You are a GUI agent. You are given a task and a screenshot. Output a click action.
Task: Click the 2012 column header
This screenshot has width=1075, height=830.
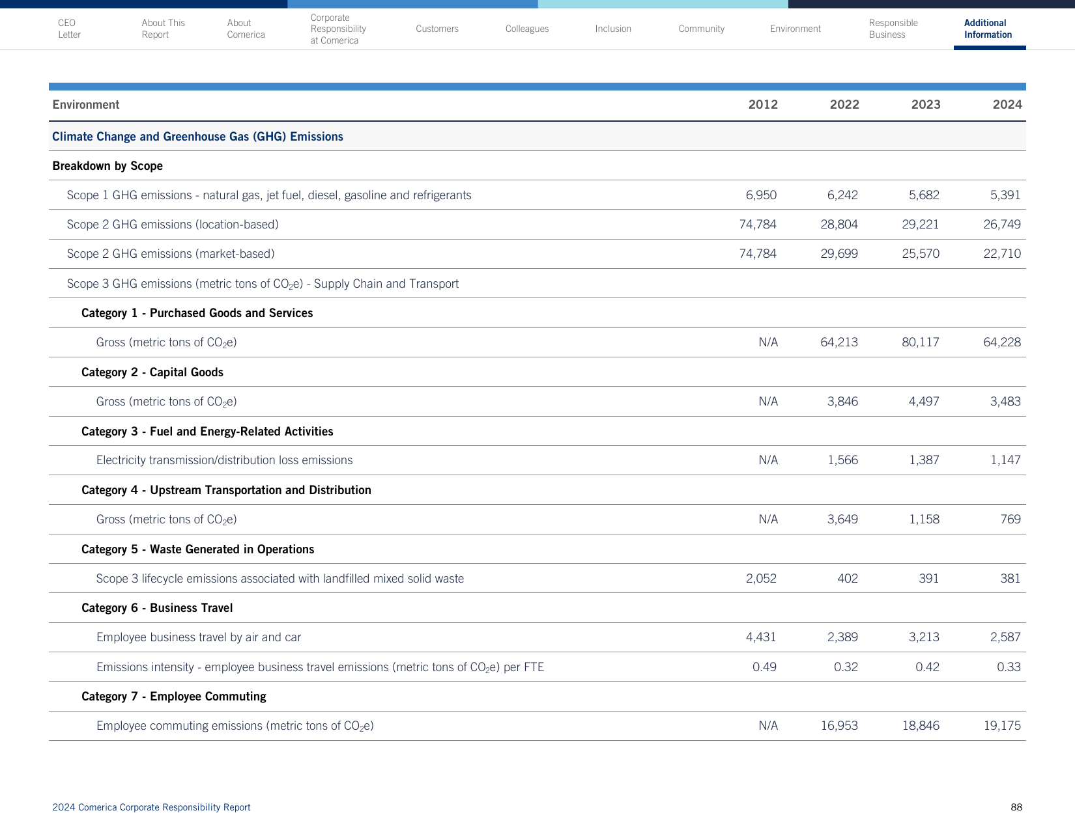(763, 105)
